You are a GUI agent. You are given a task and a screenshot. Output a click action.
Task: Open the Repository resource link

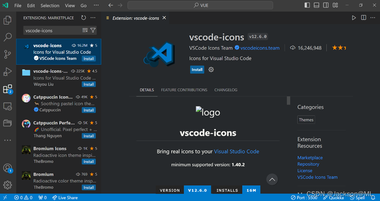point(308,164)
